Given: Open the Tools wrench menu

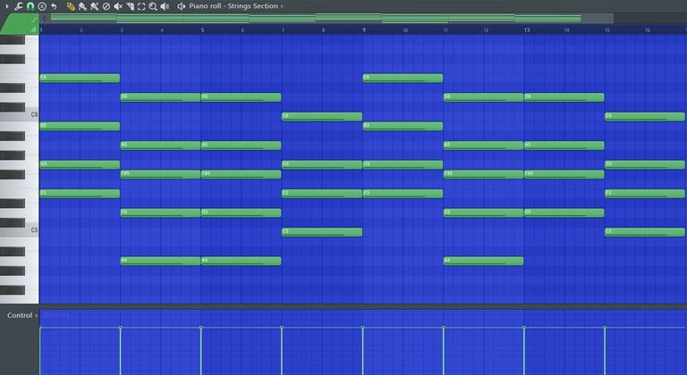Looking at the screenshot, I should tap(19, 6).
